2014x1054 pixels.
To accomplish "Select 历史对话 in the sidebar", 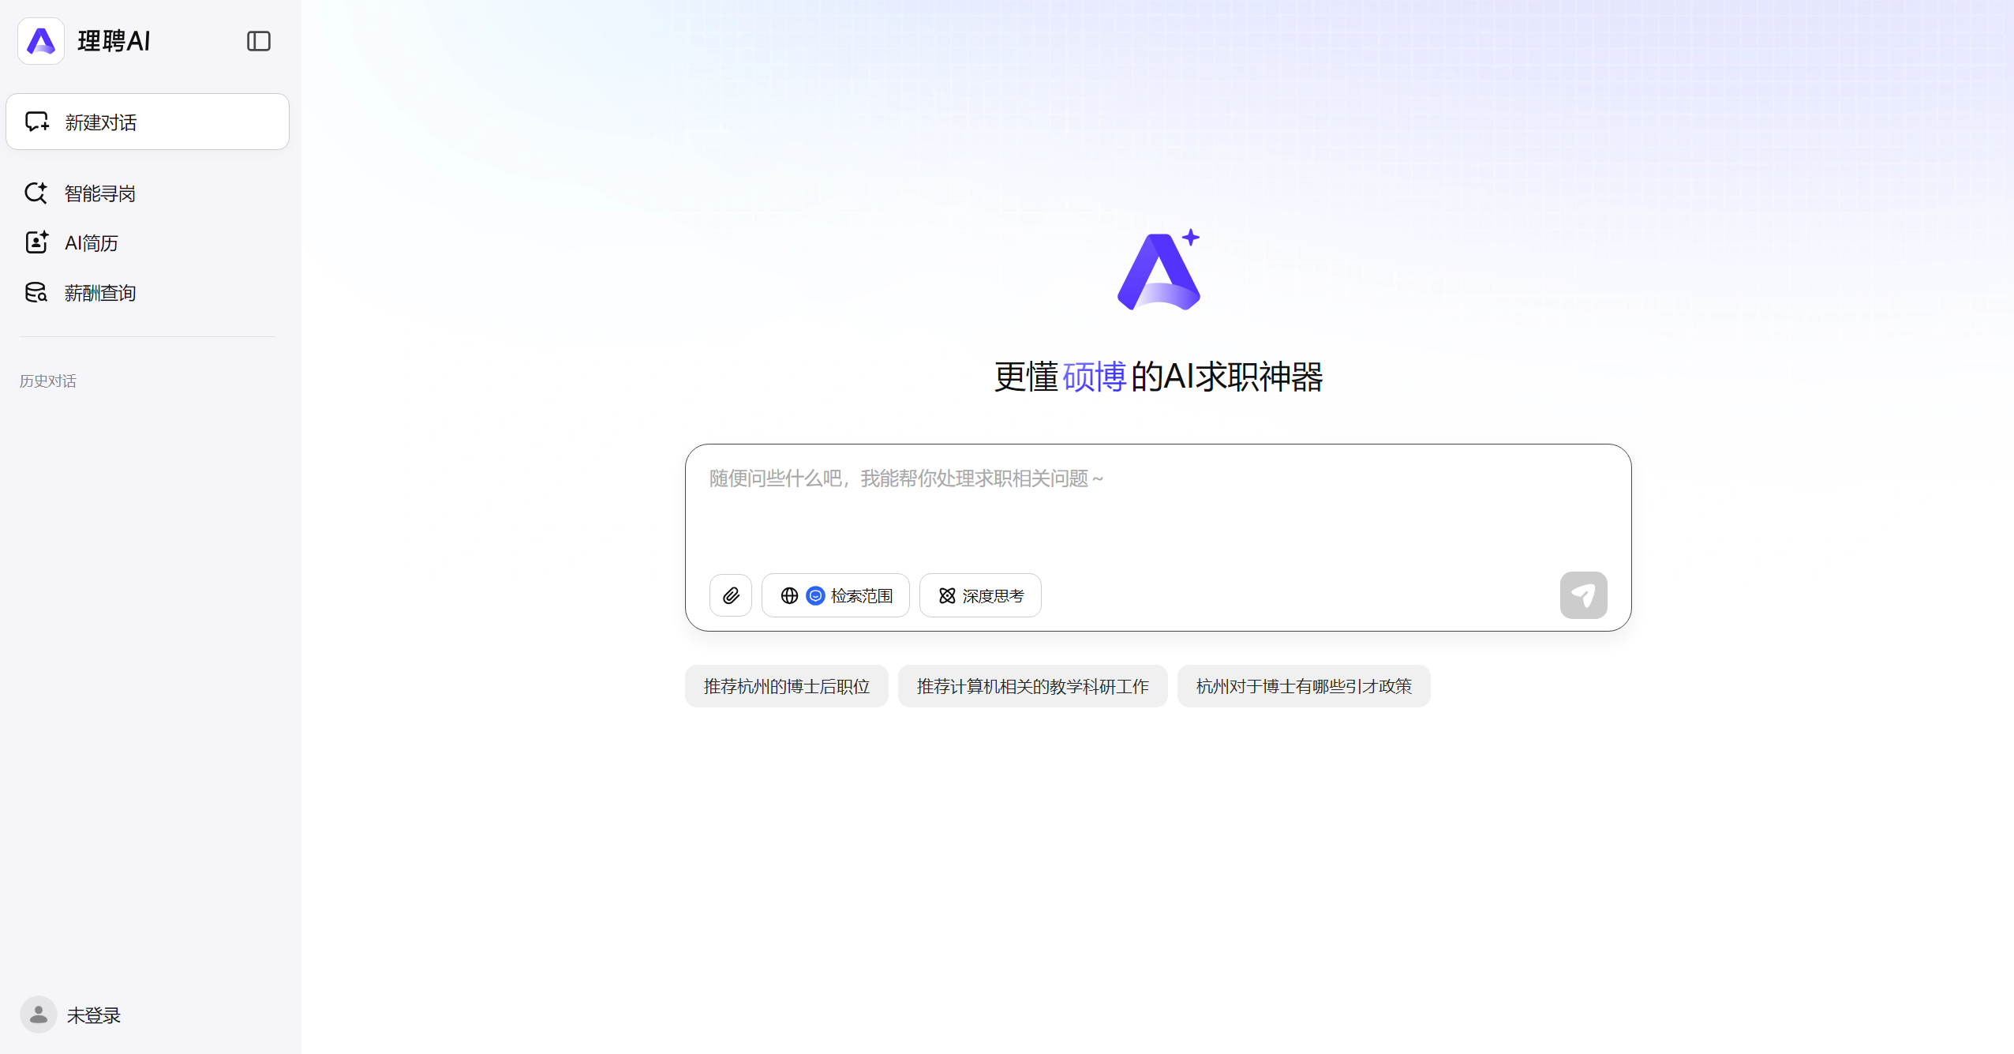I will (x=47, y=381).
